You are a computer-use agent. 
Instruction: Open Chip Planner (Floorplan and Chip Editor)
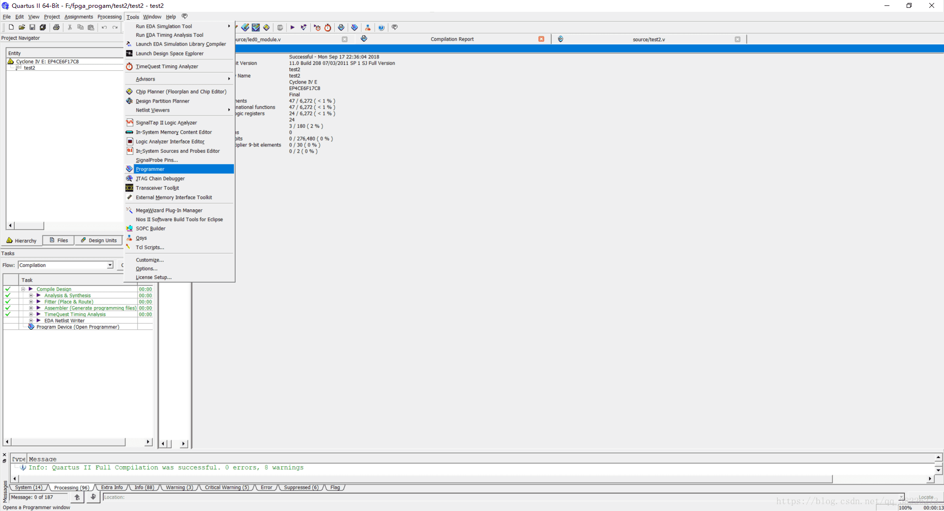tap(179, 92)
